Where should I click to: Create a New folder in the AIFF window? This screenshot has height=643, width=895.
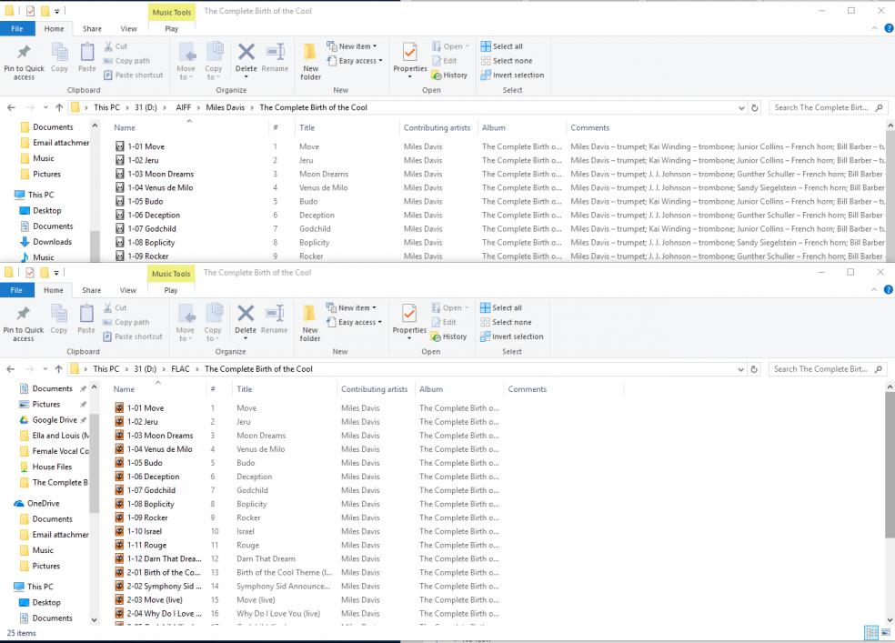tap(310, 61)
